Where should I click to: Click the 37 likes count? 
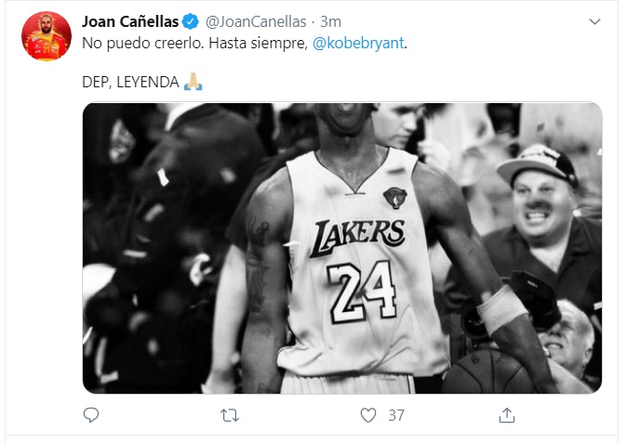[x=396, y=415]
